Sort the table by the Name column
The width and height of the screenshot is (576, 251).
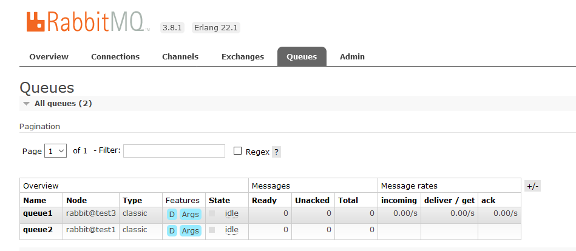click(35, 200)
